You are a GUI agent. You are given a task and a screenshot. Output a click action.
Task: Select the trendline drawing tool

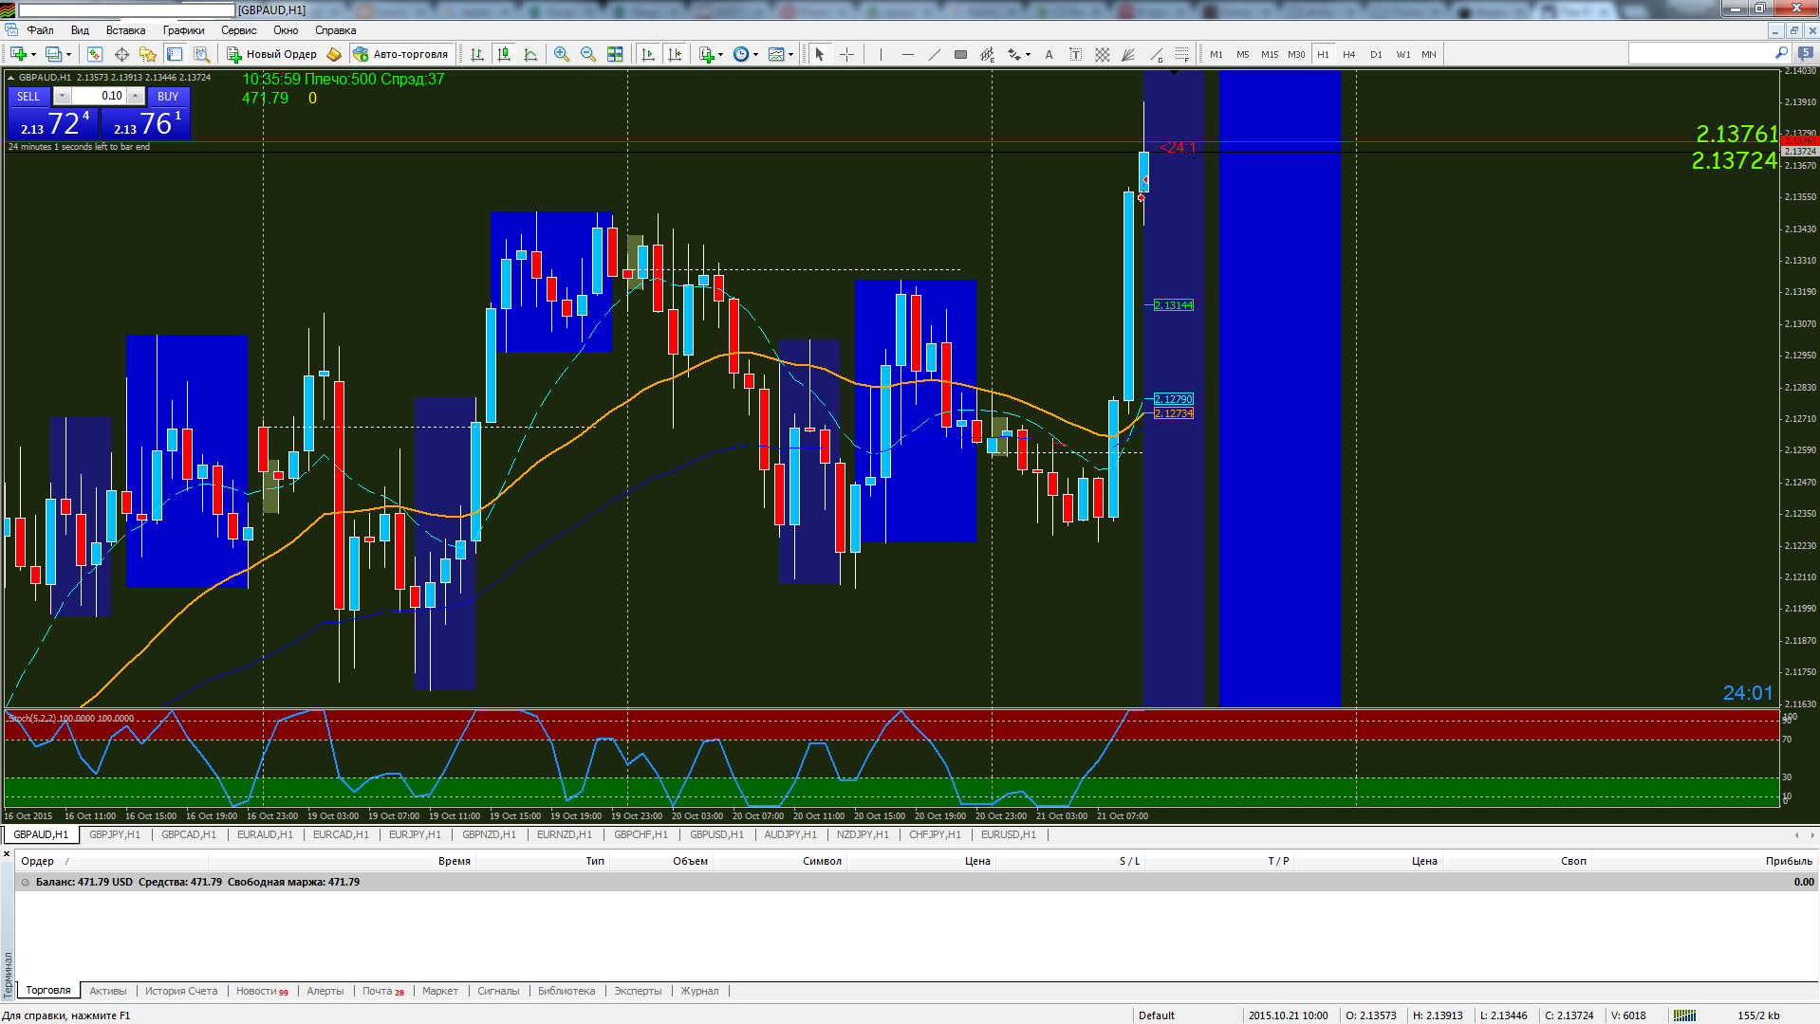coord(935,54)
